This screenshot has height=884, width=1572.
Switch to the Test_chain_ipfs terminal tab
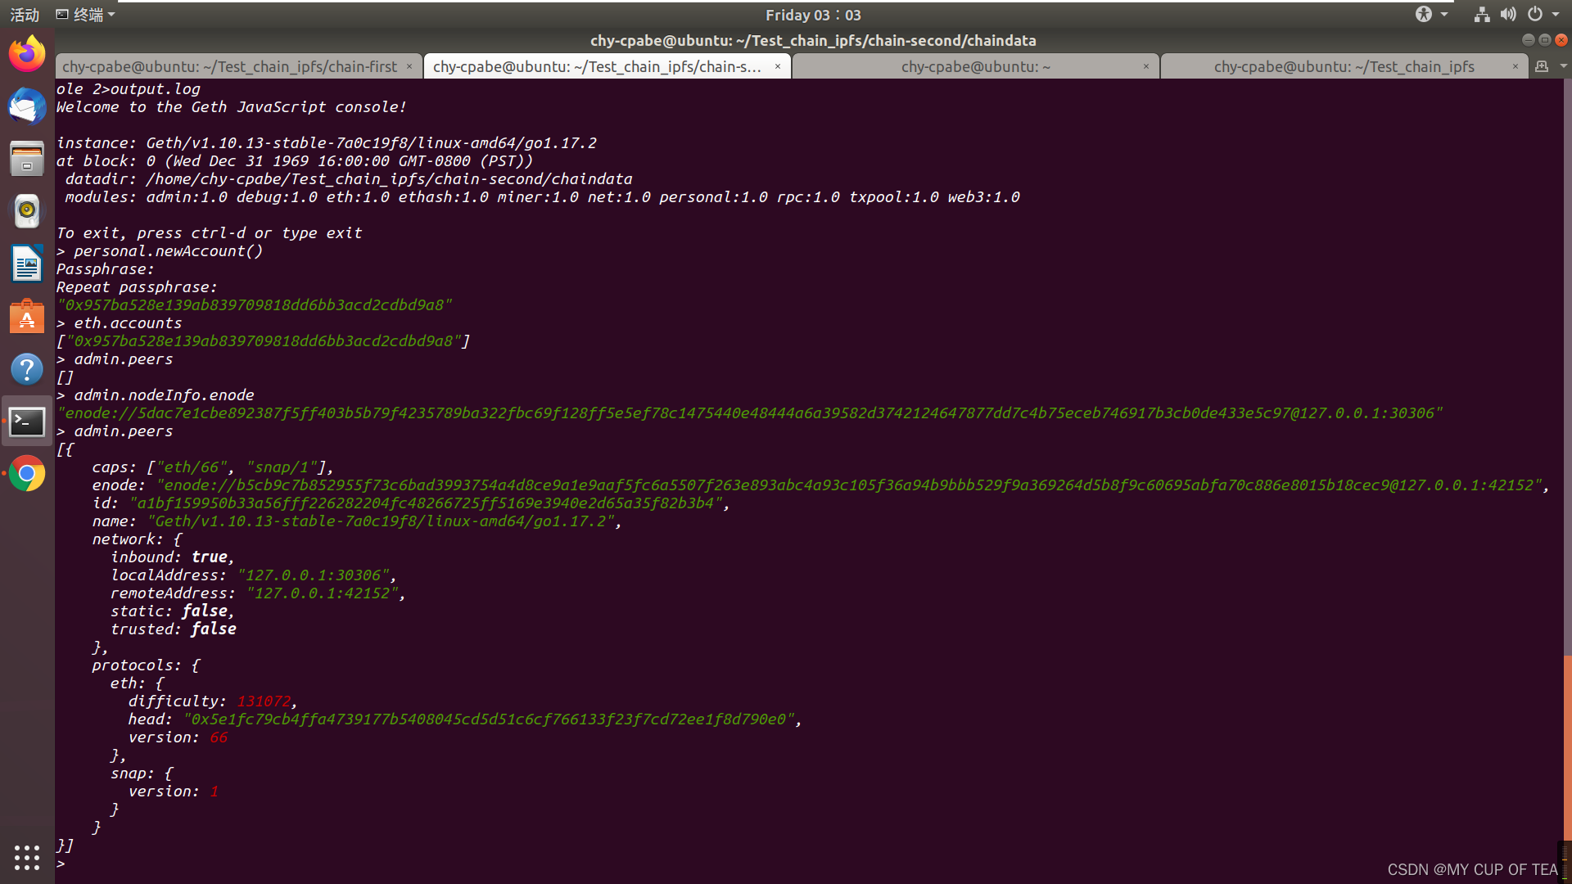(1344, 66)
